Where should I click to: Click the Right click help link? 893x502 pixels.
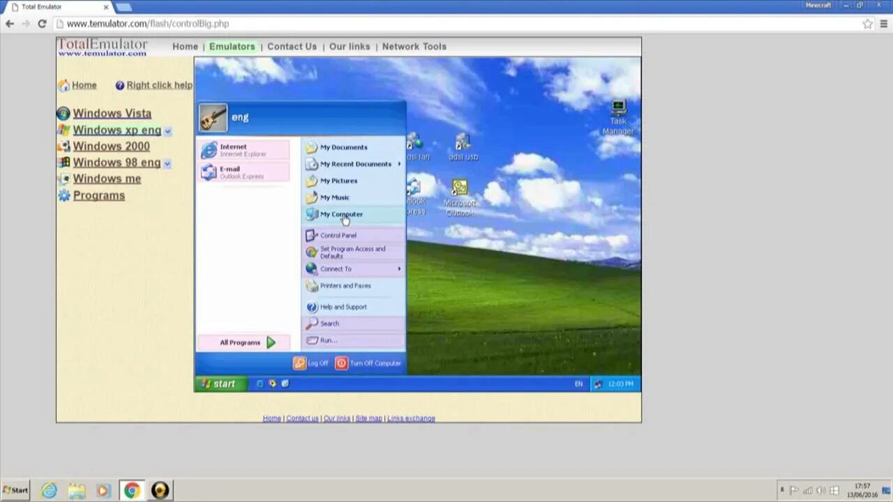point(159,84)
